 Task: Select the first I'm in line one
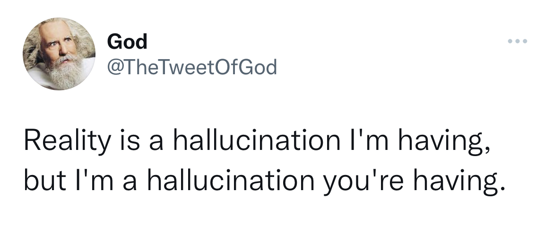coord(364,140)
